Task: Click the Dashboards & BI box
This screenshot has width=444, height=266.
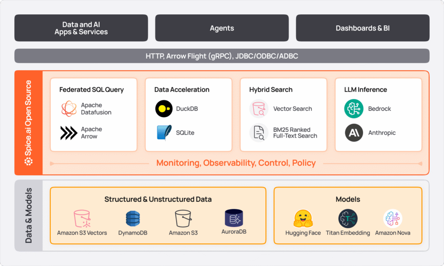Action: point(362,28)
